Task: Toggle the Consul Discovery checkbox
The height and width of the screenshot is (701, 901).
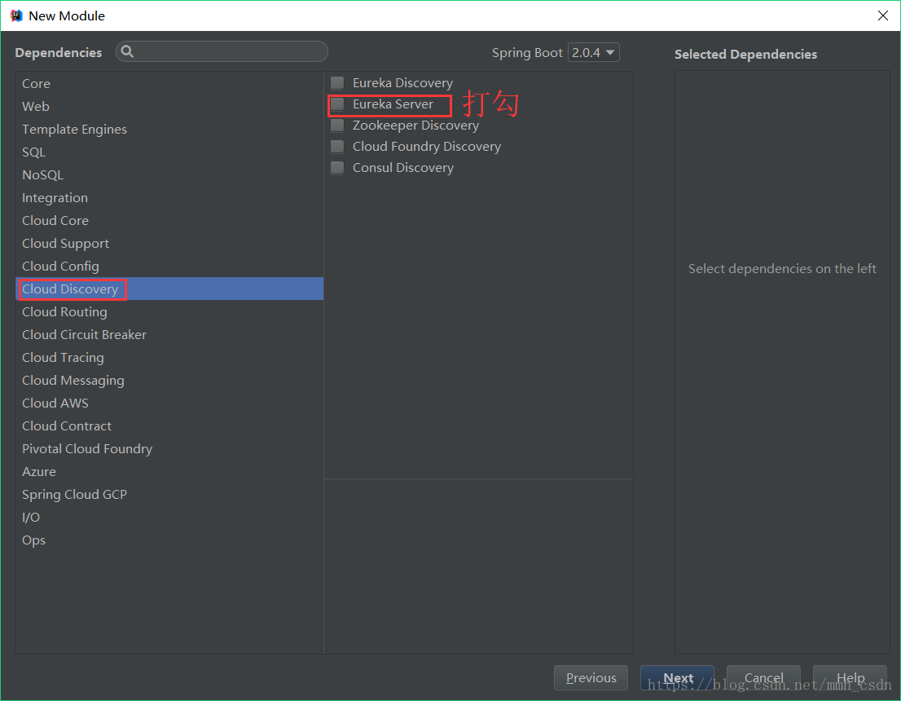Action: point(337,168)
